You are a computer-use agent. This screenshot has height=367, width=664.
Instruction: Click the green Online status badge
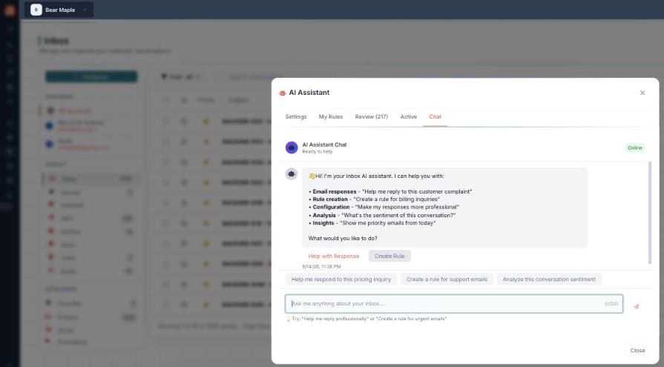pyautogui.click(x=635, y=148)
